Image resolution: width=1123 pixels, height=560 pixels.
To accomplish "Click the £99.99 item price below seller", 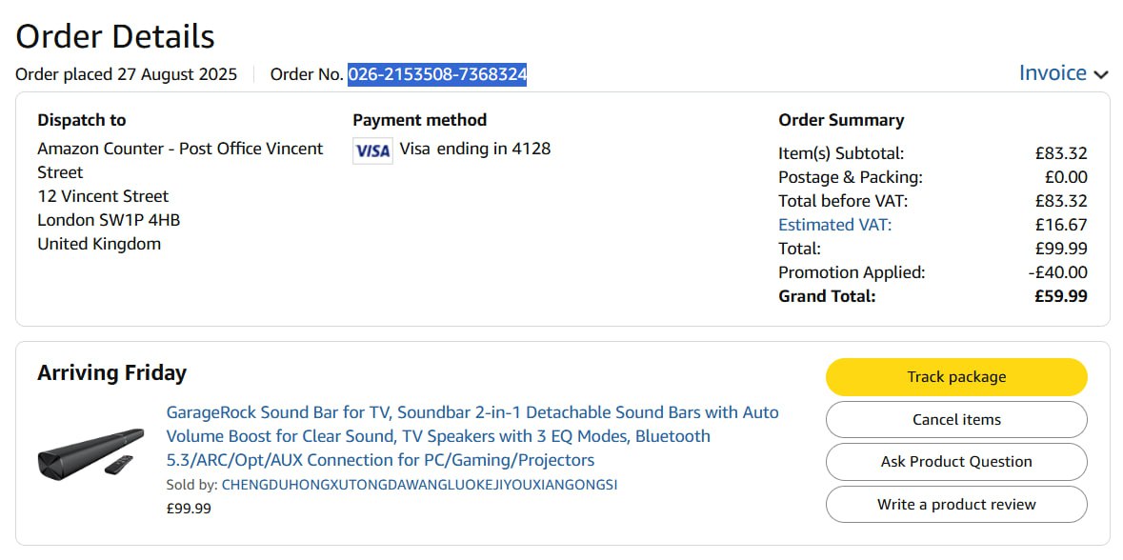I will coord(189,509).
